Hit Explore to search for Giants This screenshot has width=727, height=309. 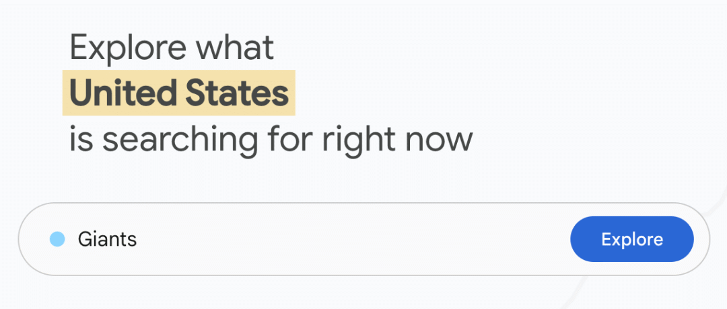[631, 239]
